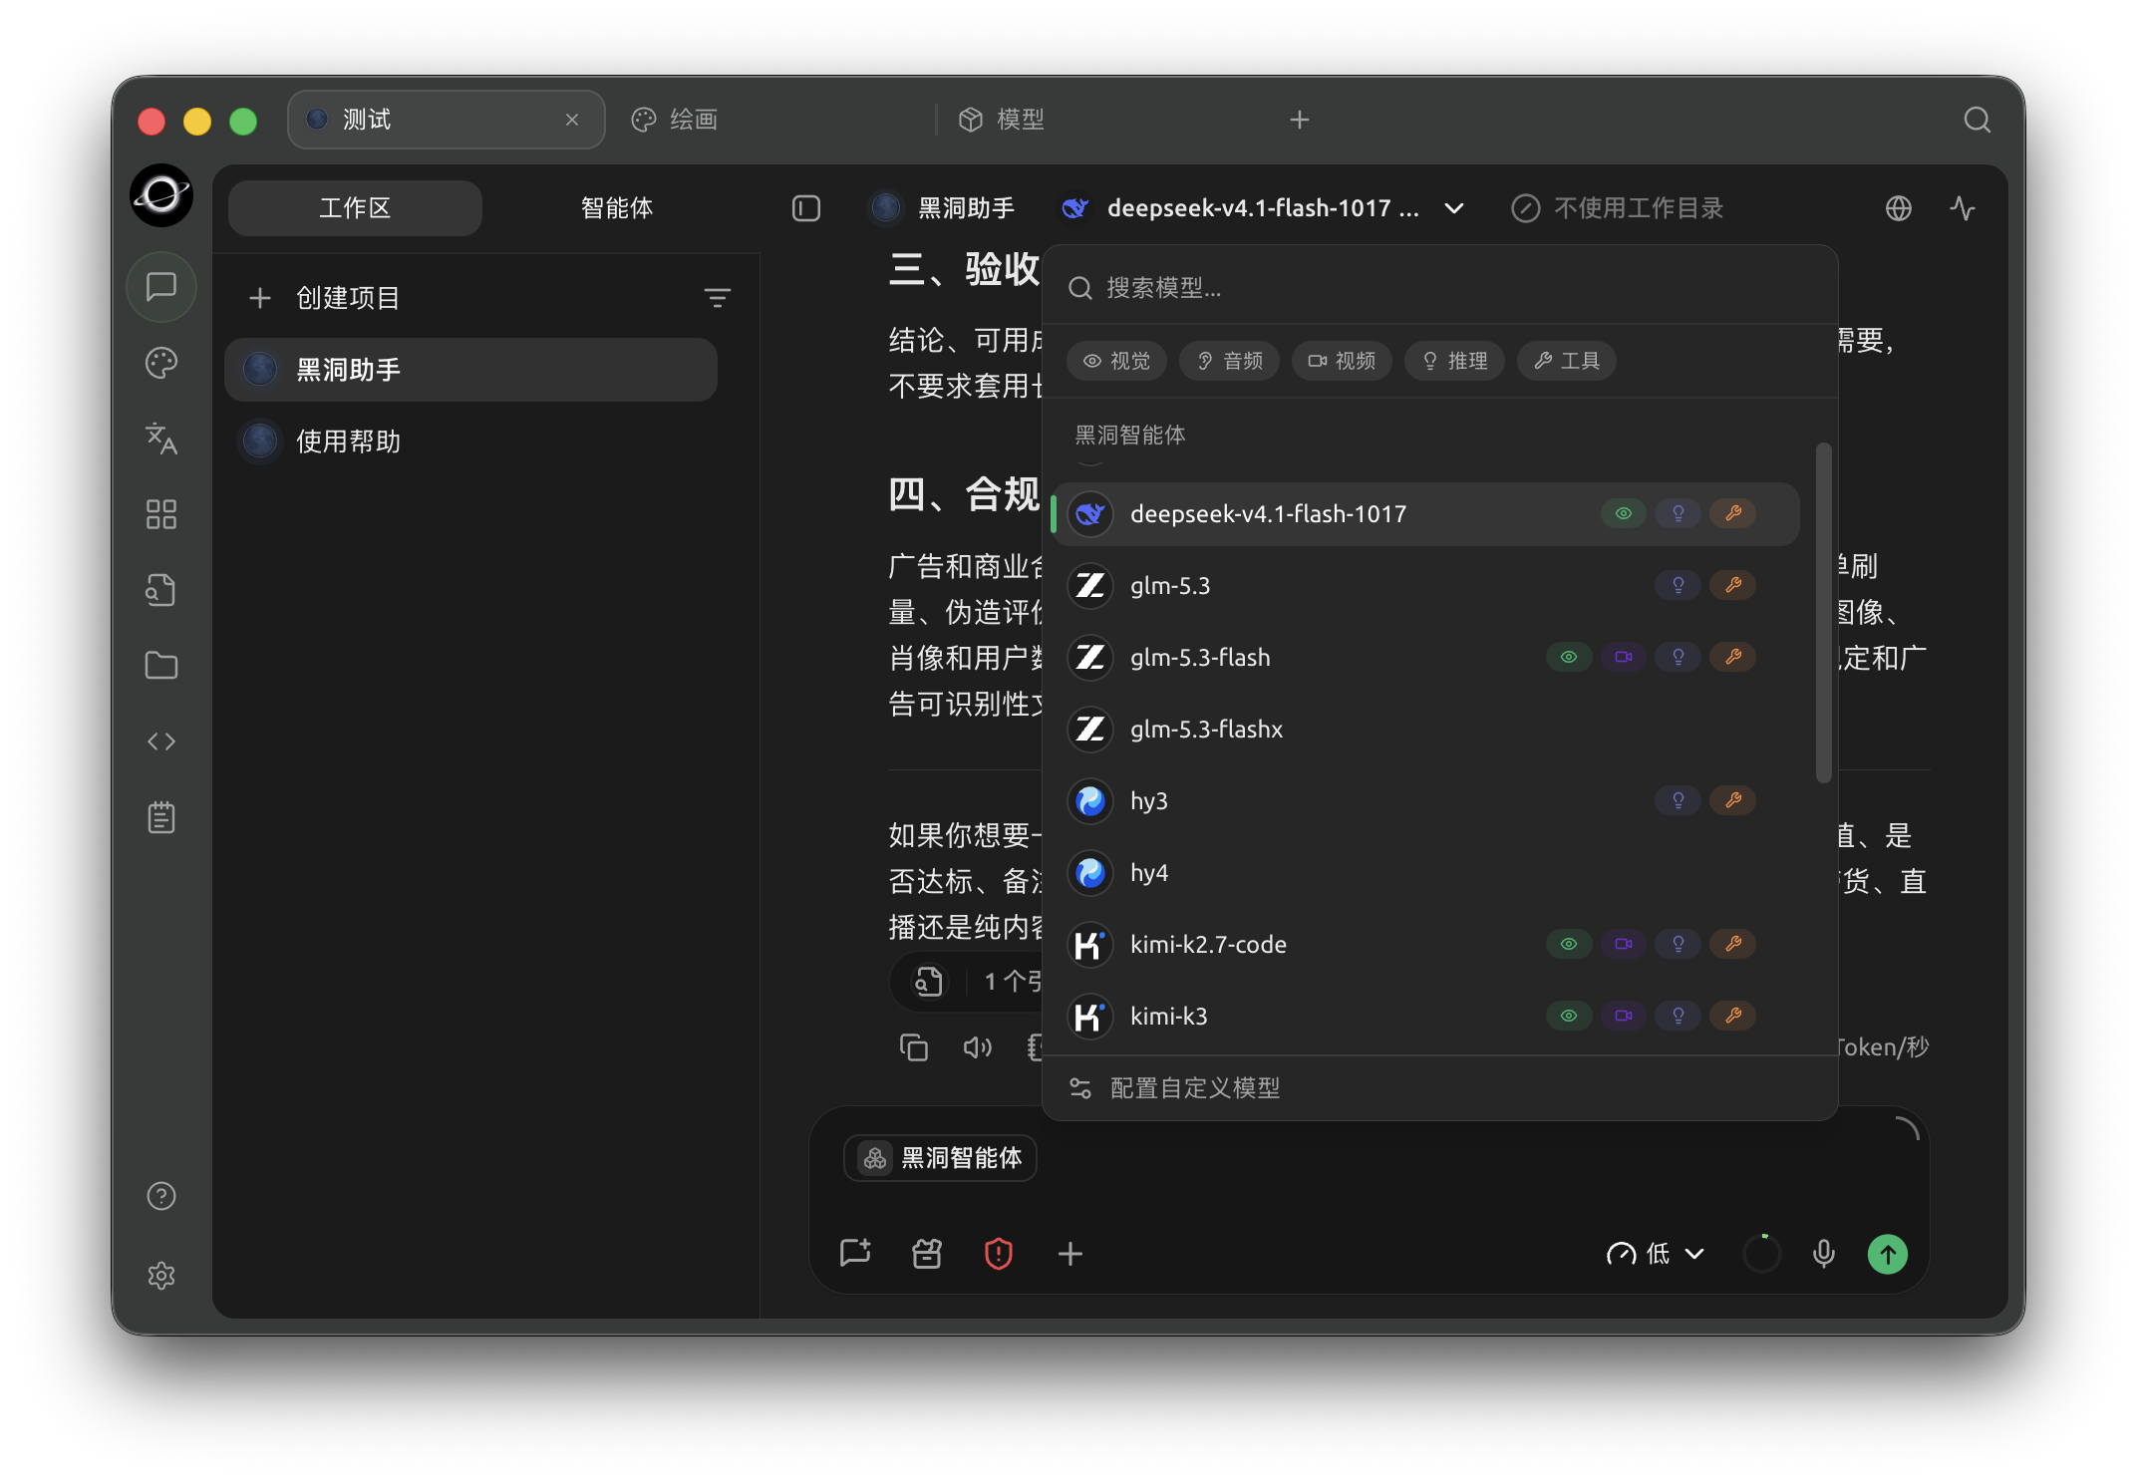Screen dimensions: 2137x1483
Task: Toggle the sidebar panel collapse icon
Action: point(806,208)
